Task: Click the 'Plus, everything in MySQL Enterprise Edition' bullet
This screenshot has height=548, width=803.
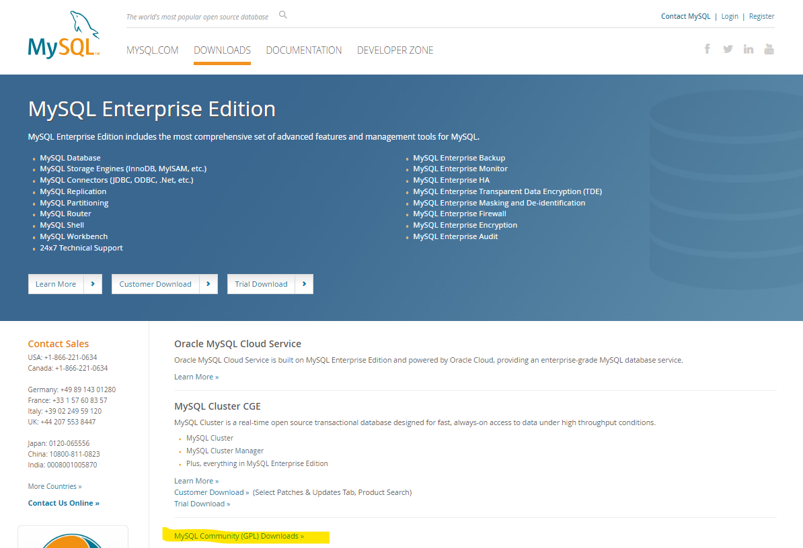Action: pyautogui.click(x=257, y=463)
